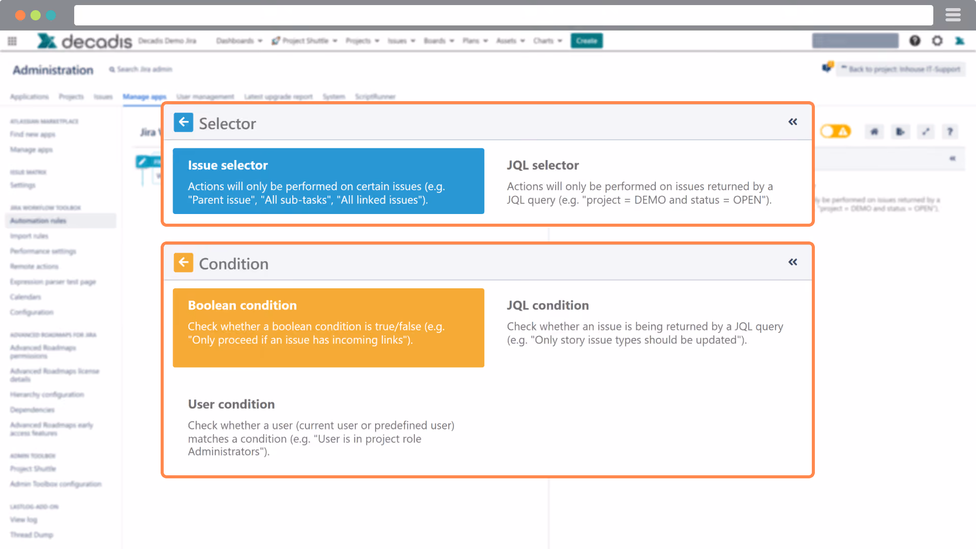The image size is (976, 549).
Task: Open the Latest upgrade report tab
Action: (x=279, y=97)
